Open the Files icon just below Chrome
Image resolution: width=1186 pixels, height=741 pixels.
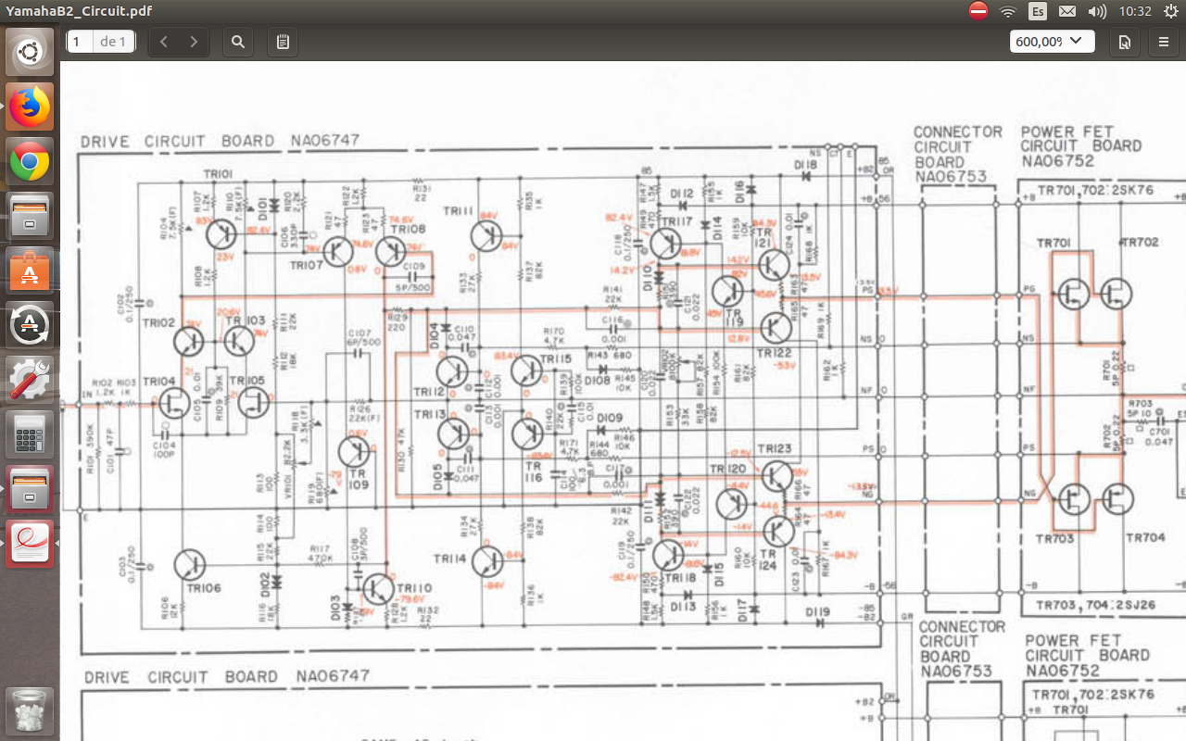(x=30, y=216)
